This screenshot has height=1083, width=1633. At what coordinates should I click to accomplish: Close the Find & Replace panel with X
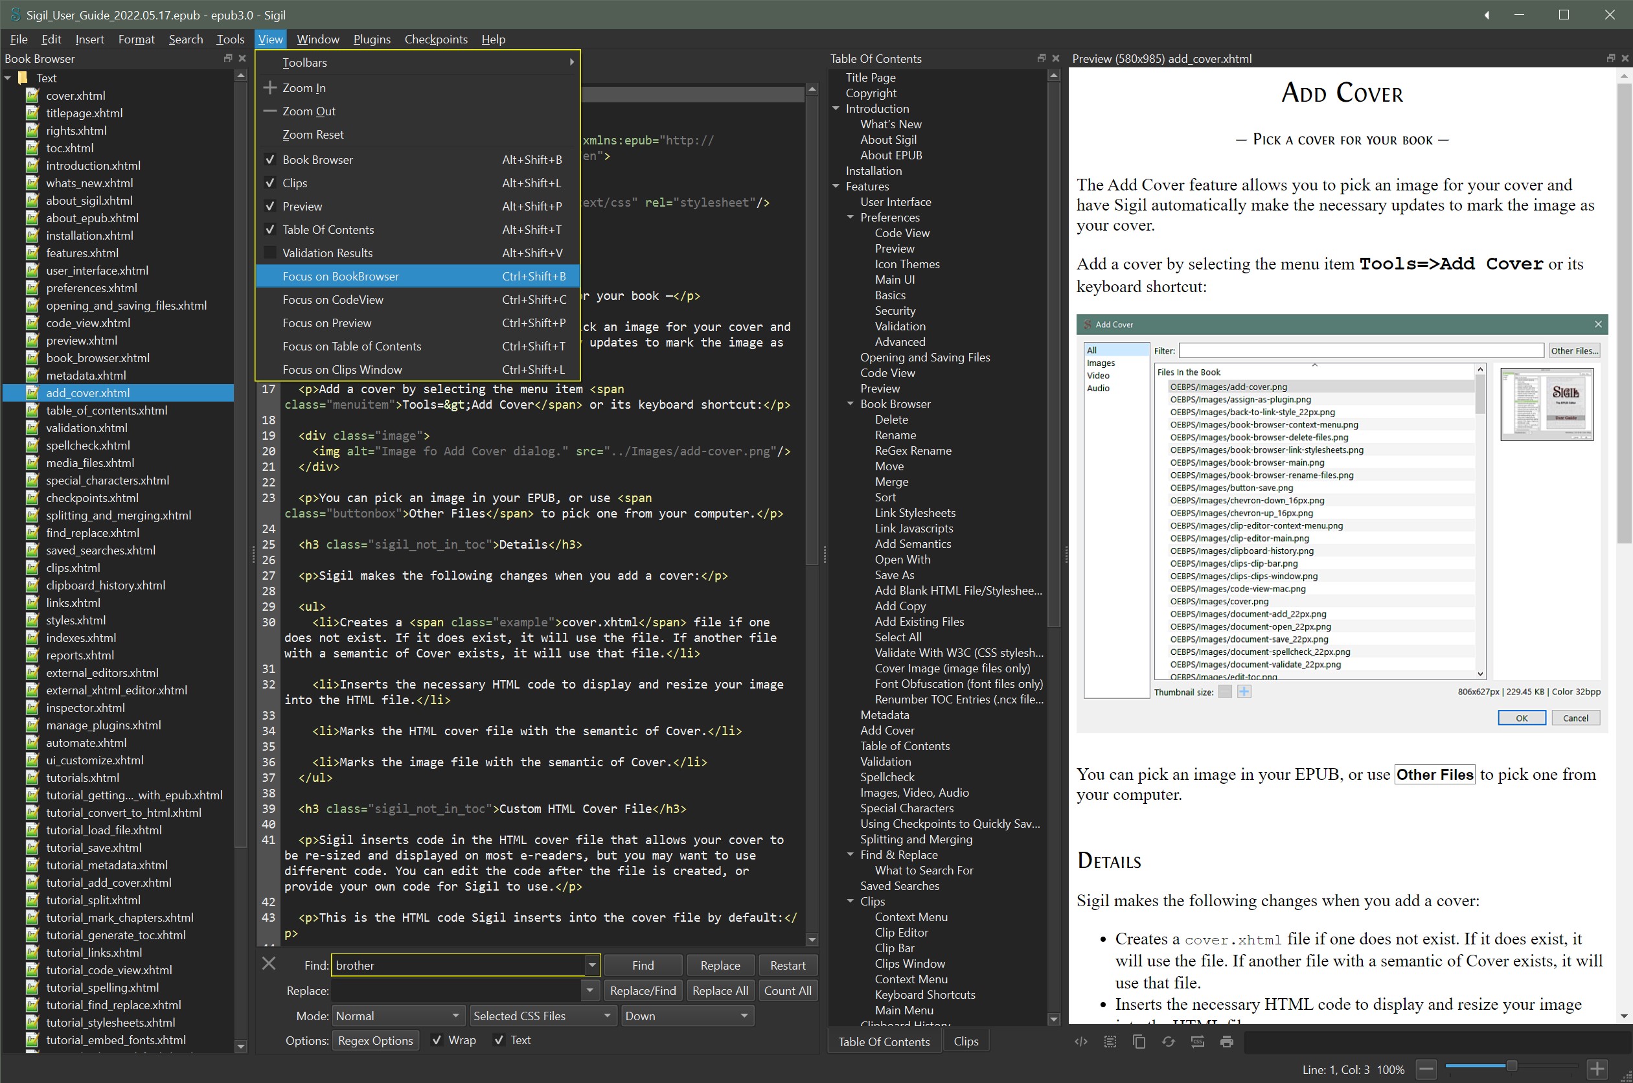[x=269, y=963]
